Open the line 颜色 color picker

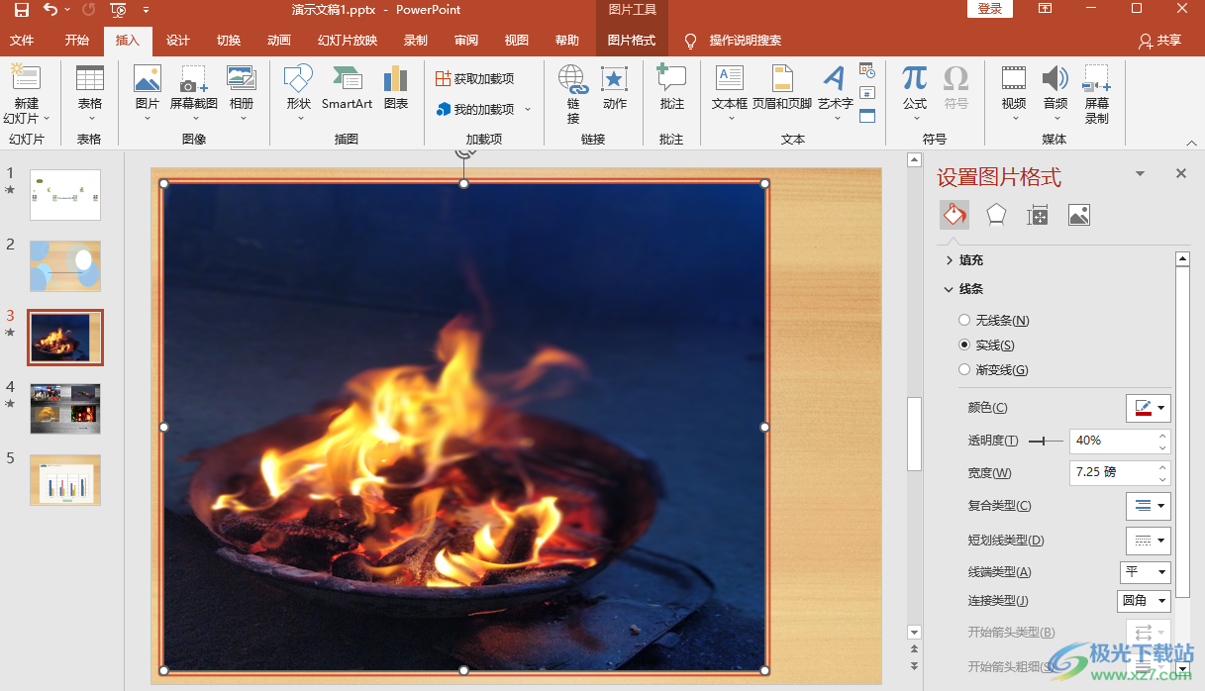pyautogui.click(x=1149, y=408)
